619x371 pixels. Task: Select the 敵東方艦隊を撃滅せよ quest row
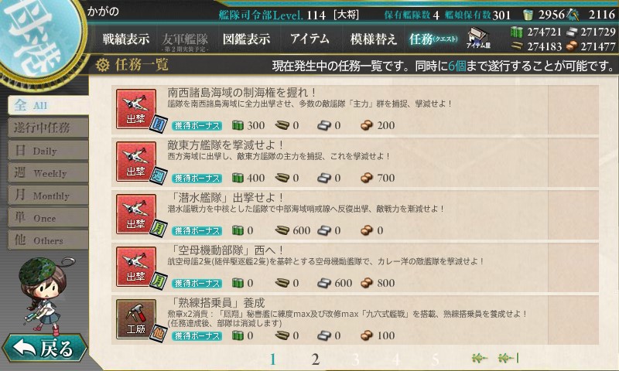(x=355, y=162)
